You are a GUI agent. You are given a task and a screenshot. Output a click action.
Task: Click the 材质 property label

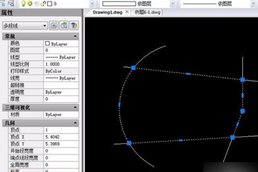pyautogui.click(x=15, y=114)
